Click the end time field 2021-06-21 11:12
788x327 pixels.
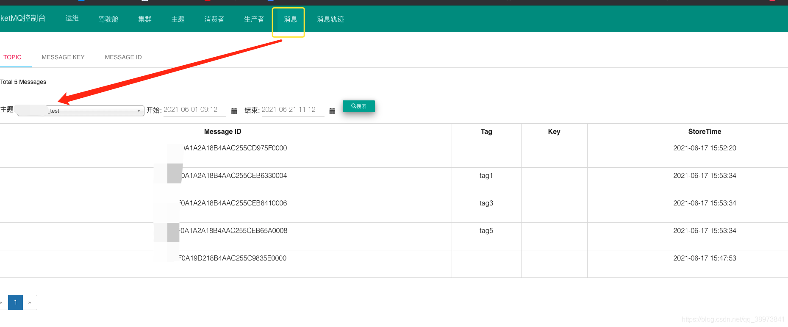293,110
